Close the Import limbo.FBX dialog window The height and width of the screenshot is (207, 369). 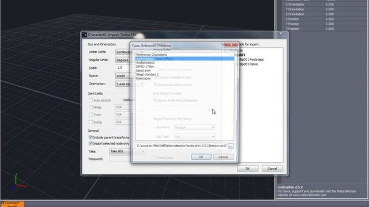click(x=281, y=34)
